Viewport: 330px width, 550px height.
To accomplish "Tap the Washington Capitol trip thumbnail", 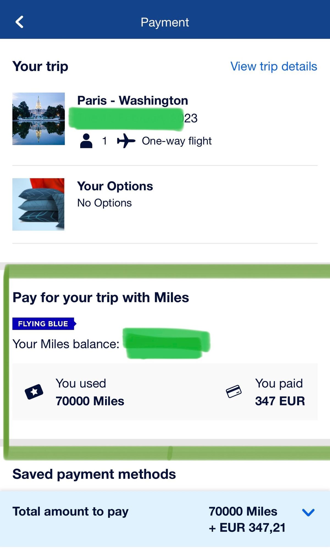I will 38,119.
